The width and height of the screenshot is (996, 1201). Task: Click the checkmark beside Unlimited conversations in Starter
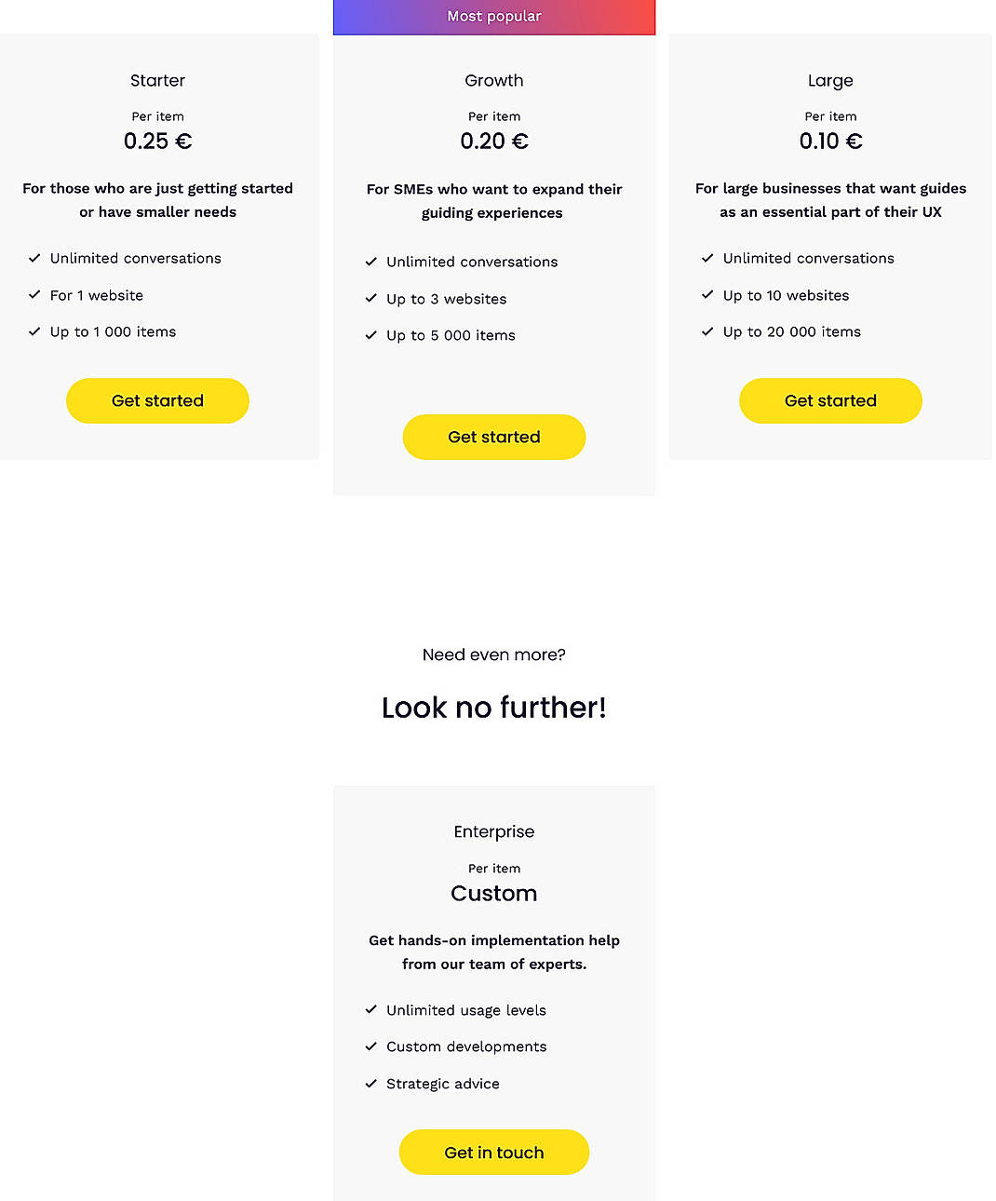click(x=34, y=258)
